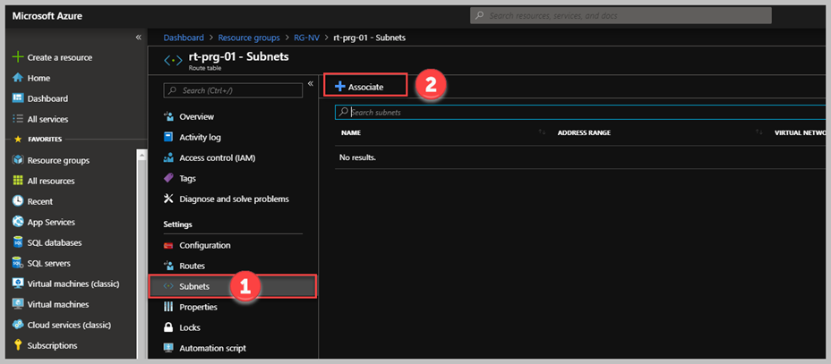Sort by ADDRESS RANGE column arrows
This screenshot has height=364, width=831.
coord(759,132)
